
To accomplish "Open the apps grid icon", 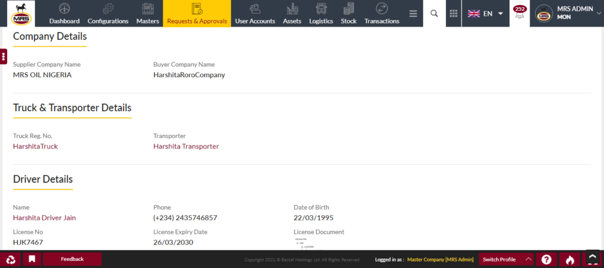I will [454, 14].
